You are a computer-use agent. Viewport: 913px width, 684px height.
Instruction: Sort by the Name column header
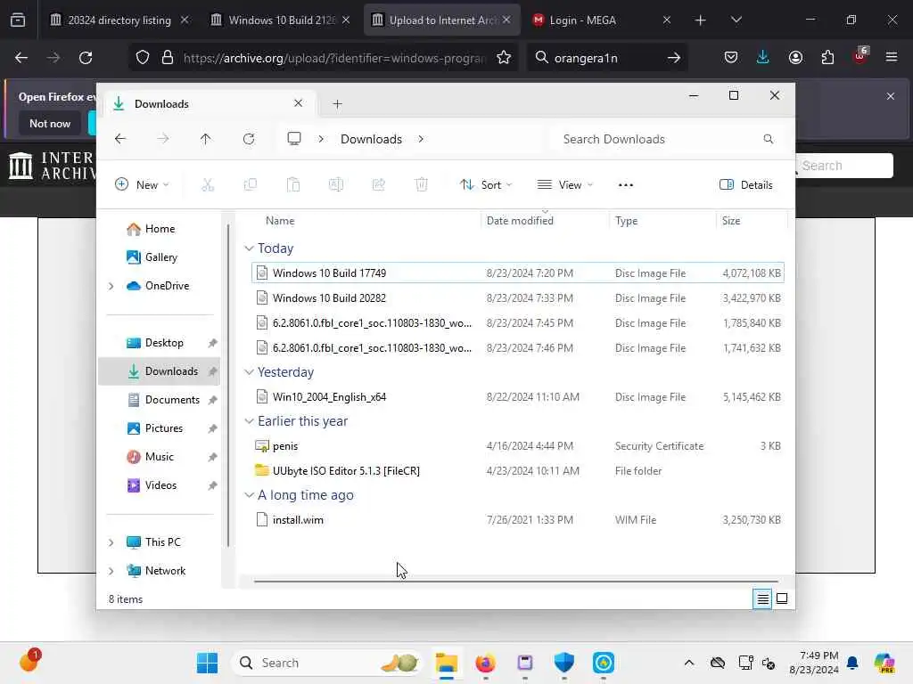280,221
